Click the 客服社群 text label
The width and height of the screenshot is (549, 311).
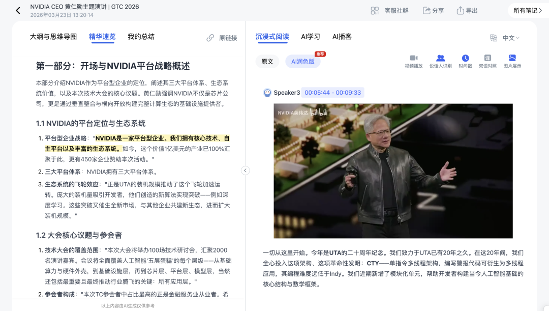[396, 11]
